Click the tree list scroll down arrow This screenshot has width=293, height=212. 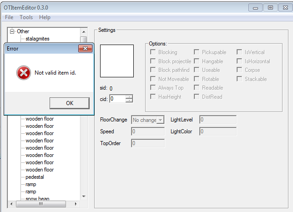click(x=84, y=197)
